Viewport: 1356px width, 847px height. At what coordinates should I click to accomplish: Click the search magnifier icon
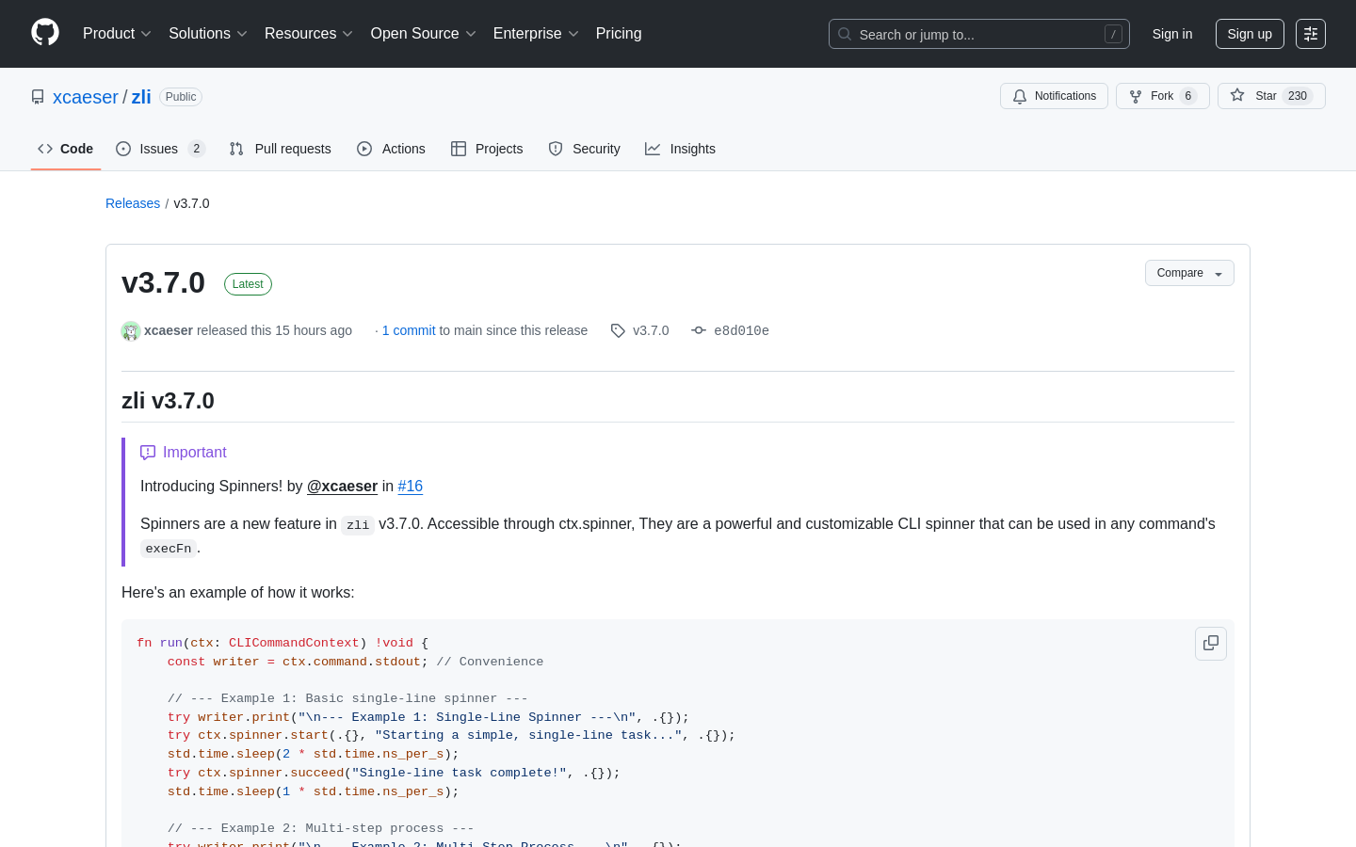tap(845, 34)
